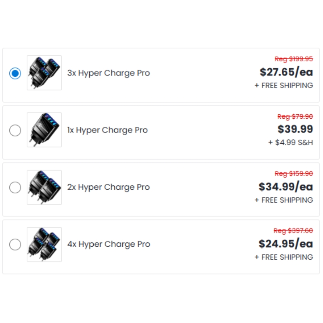Click the four-charger product thumbnail
Screen dimensions: 323x323
tap(44, 244)
